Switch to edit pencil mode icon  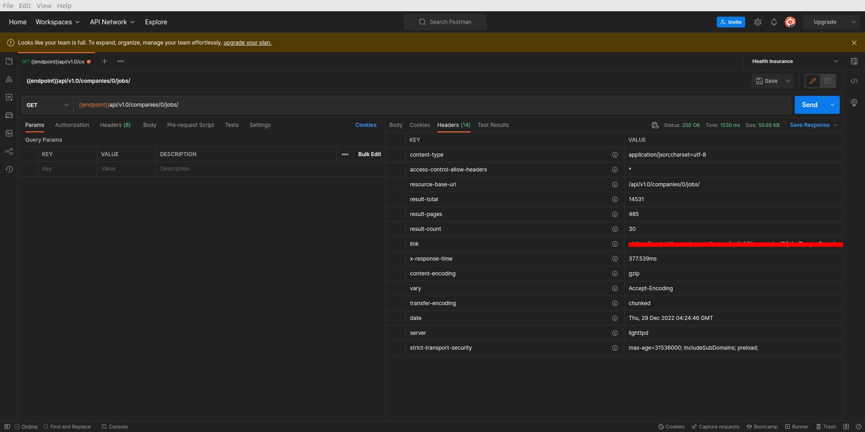pyautogui.click(x=813, y=81)
